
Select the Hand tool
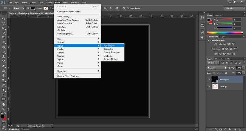3,104
